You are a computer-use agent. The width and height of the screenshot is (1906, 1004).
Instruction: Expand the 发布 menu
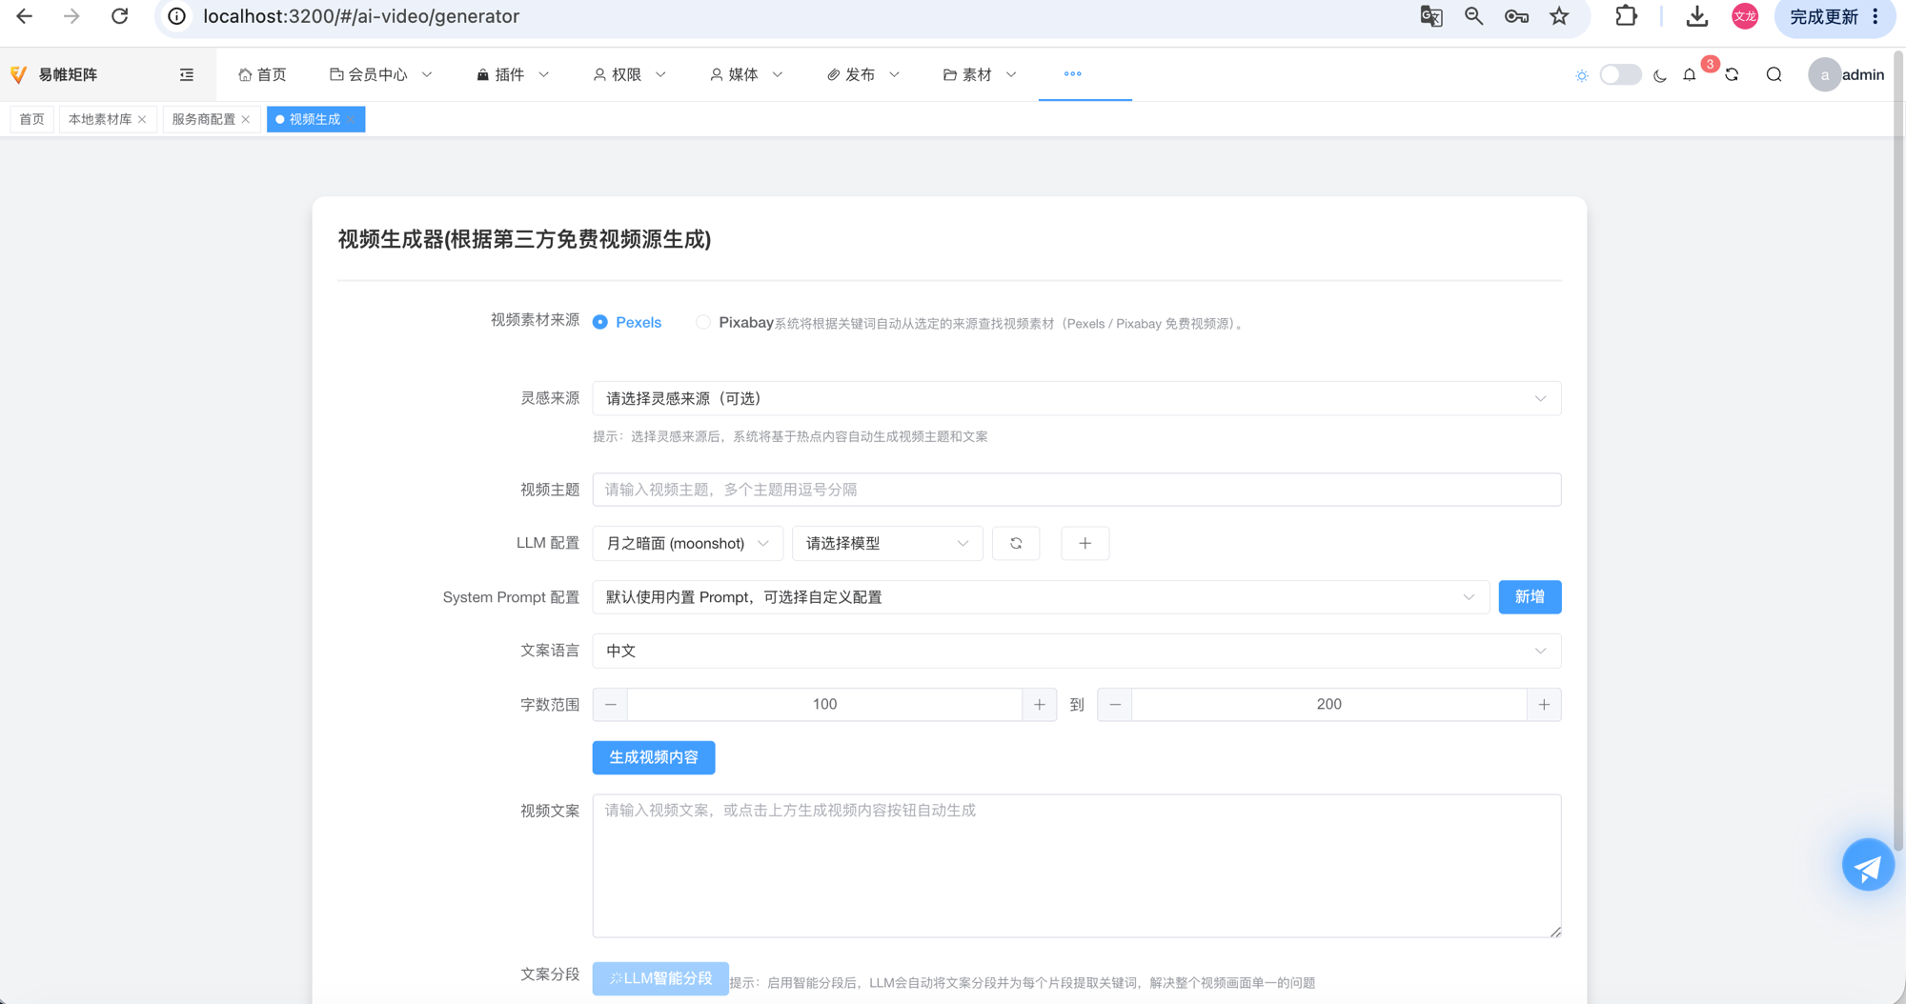pos(862,74)
